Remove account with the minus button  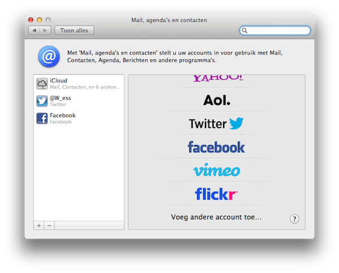point(49,225)
